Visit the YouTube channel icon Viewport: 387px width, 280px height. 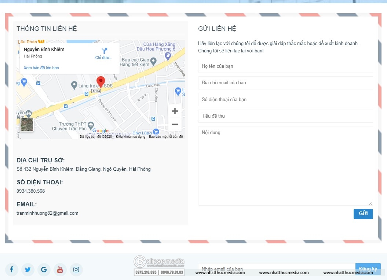point(60,269)
